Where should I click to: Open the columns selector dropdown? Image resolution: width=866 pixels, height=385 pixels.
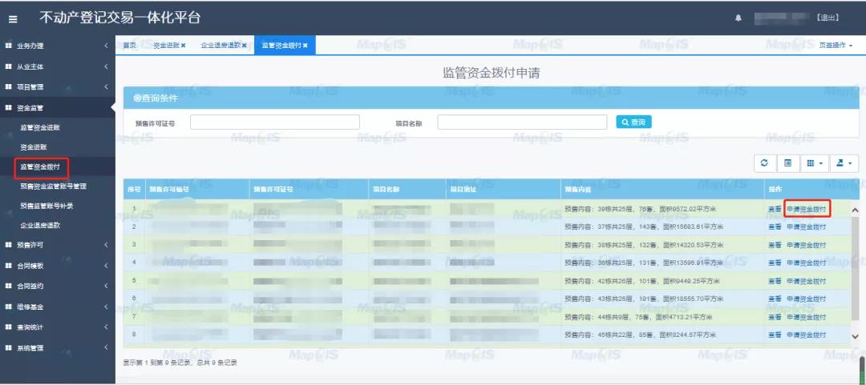click(x=814, y=163)
